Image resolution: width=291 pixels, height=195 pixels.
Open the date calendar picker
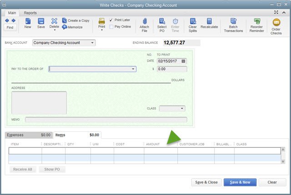click(183, 61)
